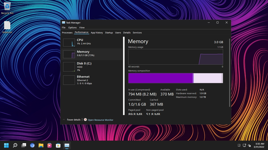268x150 pixels.
Task: Select the Disk 0 (C:) entry
Action: point(92,67)
